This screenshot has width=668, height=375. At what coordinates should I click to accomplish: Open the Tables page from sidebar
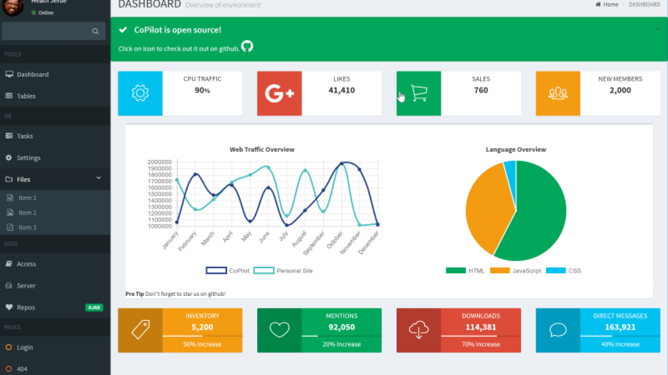pos(27,96)
